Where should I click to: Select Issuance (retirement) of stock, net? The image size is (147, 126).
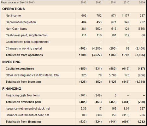pyautogui.click(x=28, y=109)
